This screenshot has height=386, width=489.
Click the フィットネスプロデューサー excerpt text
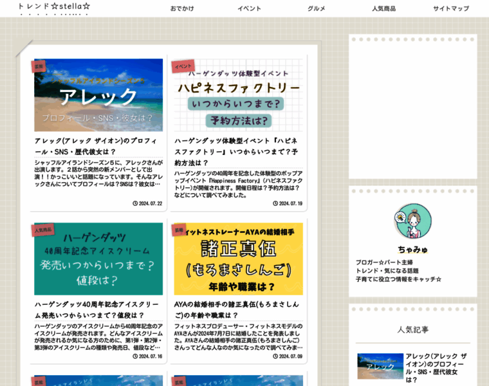[x=239, y=336]
